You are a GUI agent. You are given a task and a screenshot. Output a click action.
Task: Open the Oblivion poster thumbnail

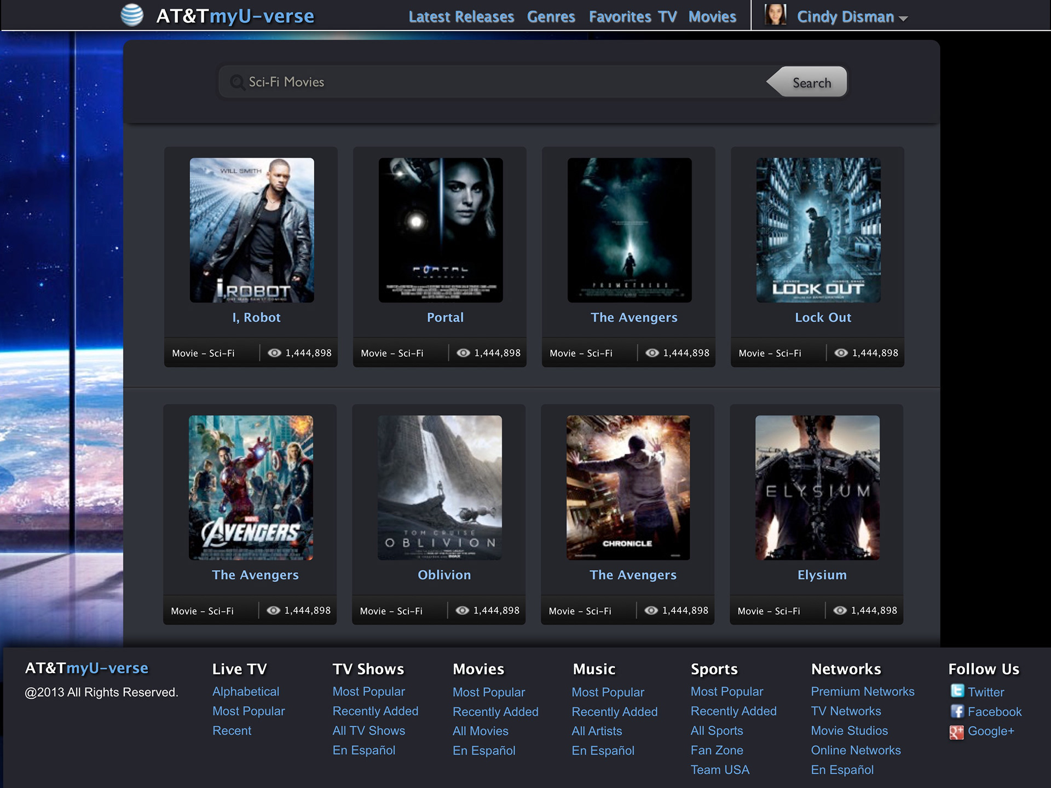440,488
